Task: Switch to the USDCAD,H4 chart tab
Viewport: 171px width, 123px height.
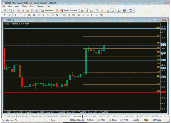Action: tap(156, 116)
